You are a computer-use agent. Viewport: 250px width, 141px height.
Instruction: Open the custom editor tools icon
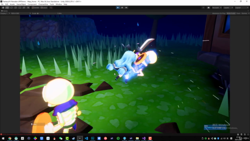28,8
